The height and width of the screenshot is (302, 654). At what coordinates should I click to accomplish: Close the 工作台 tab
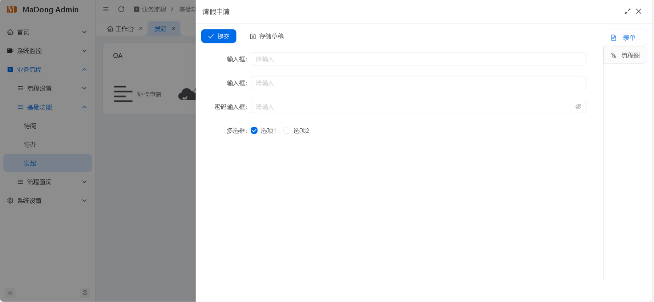click(x=141, y=29)
